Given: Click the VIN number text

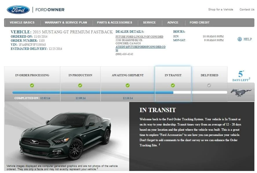Looking at the screenshot, I should 32,45.
